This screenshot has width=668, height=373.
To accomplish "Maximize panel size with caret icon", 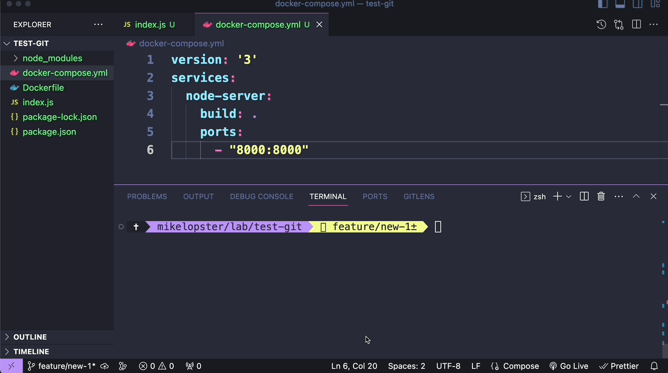I will point(636,197).
